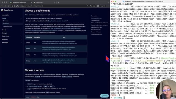
Task: Click the ERROR: 2 line in terminal
Action: click(115, 95)
